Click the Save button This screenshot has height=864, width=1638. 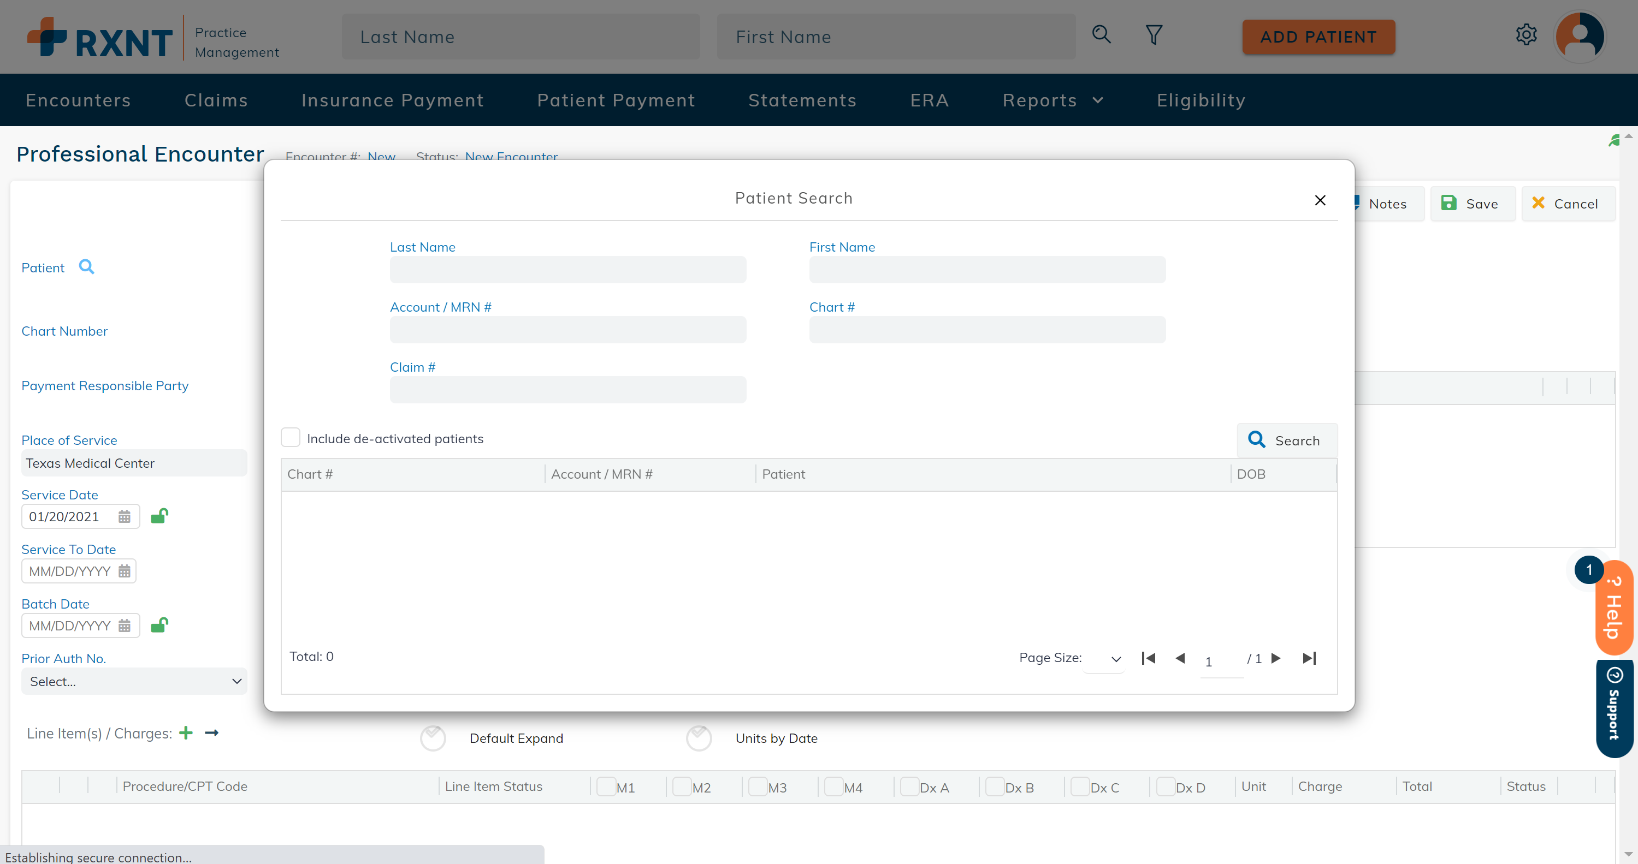[x=1473, y=204]
